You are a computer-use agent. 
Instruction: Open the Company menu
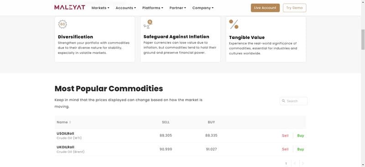(203, 8)
